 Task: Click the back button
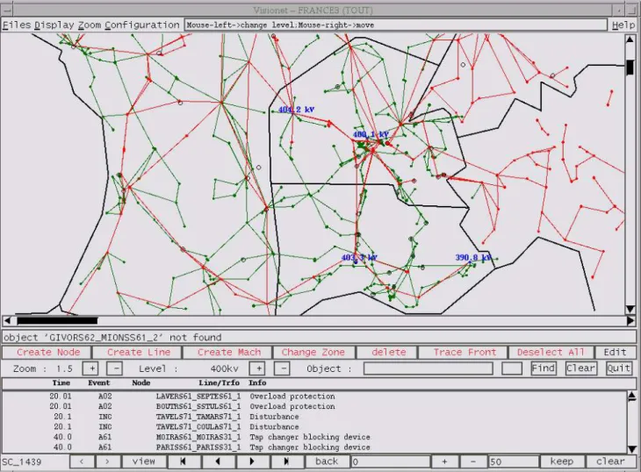(x=327, y=461)
